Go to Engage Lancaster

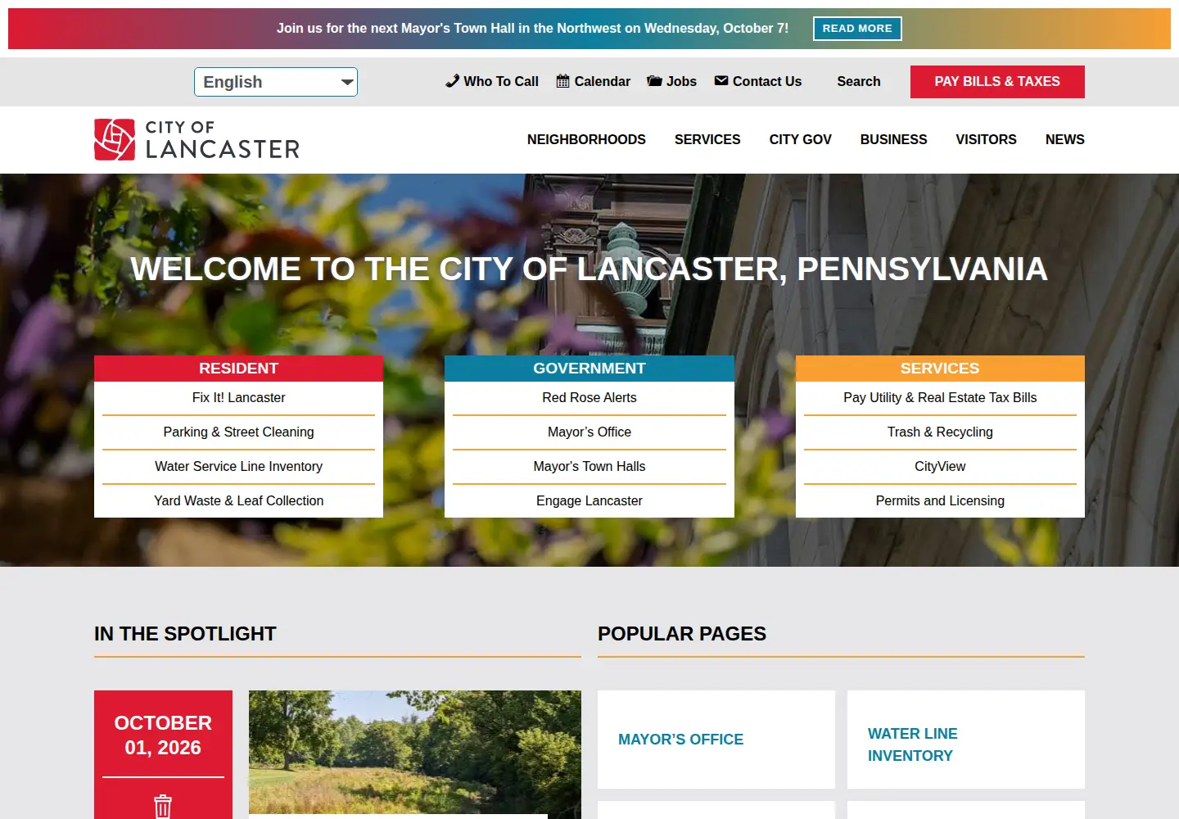[x=589, y=500]
